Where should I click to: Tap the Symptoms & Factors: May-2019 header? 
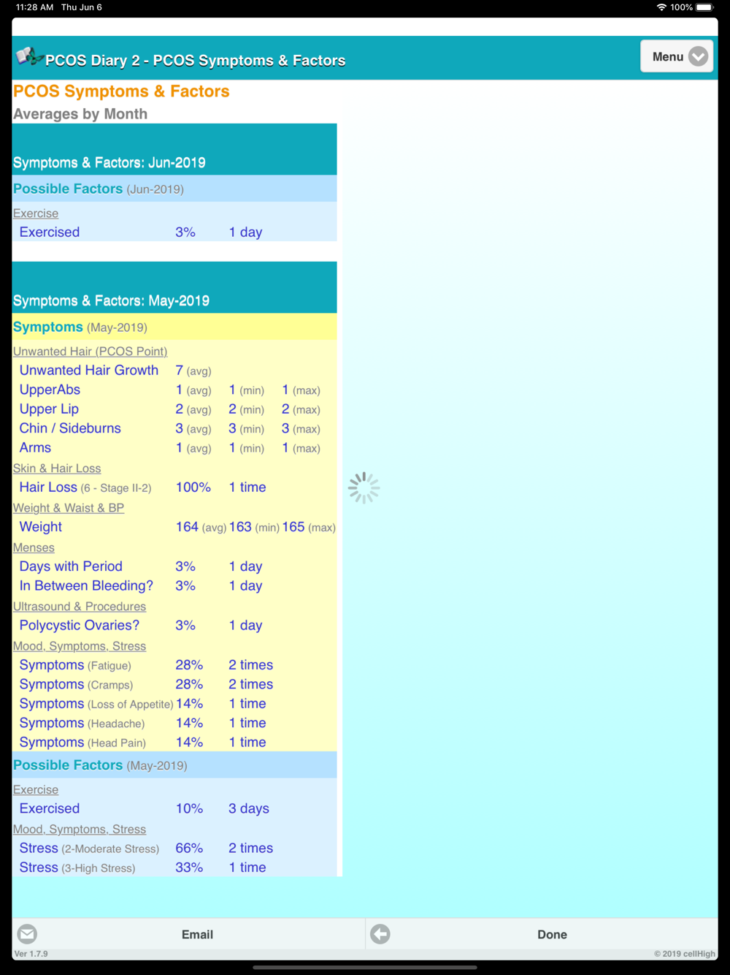[x=174, y=288]
